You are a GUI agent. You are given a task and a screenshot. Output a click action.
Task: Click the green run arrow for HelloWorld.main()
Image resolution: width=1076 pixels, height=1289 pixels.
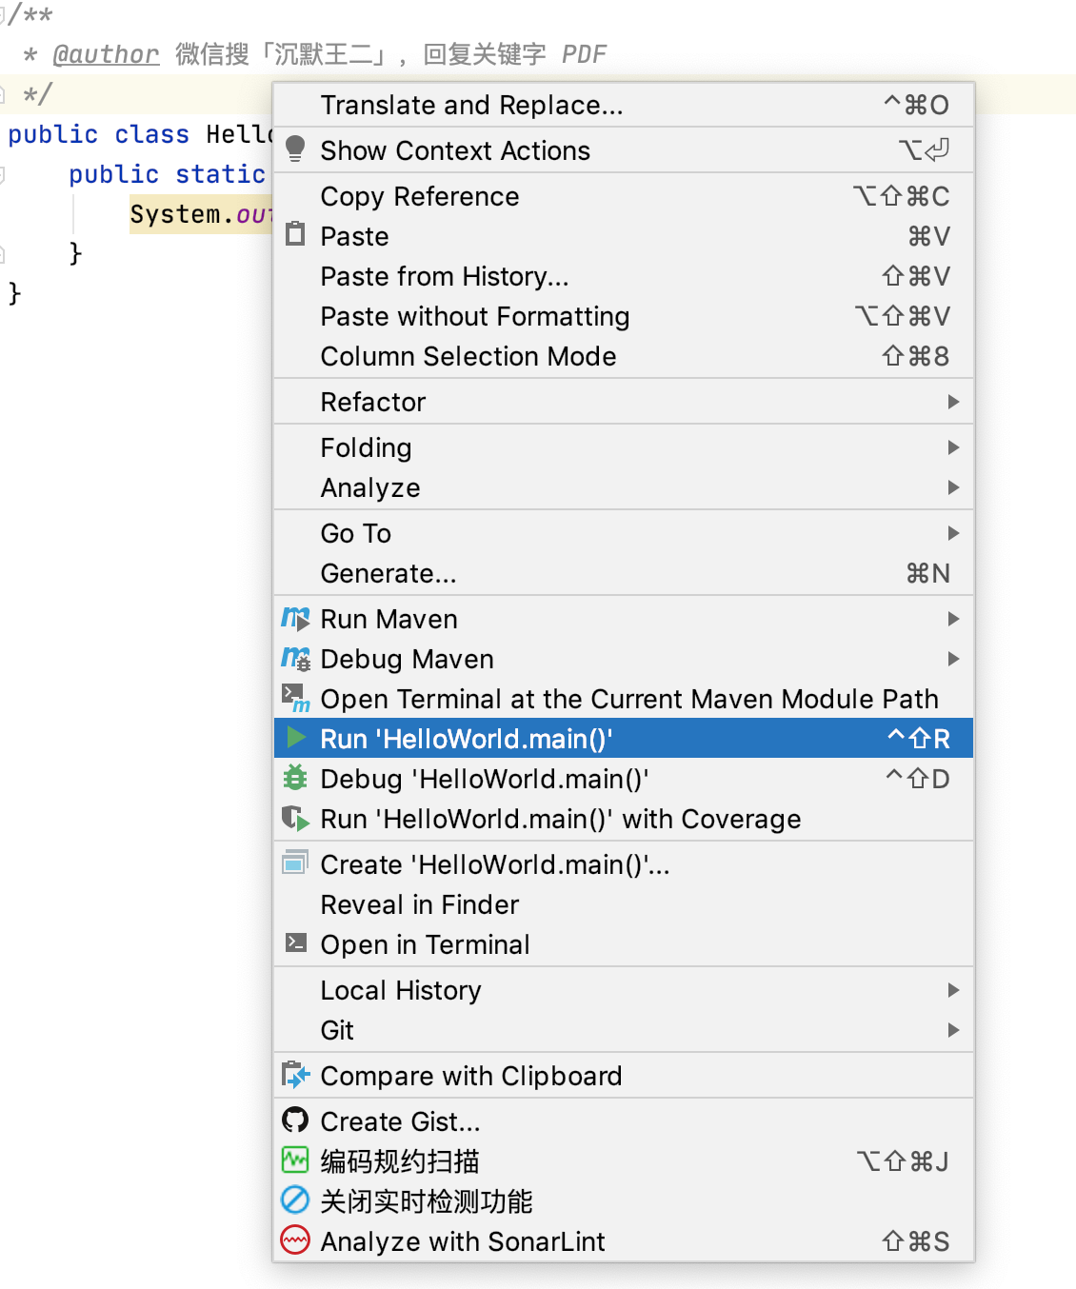pyautogui.click(x=296, y=738)
